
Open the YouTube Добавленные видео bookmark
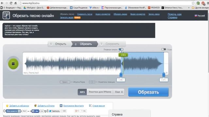tap(57, 8)
